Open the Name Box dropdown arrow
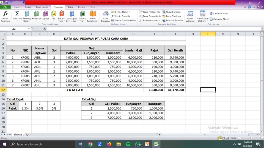Screen dimensions: 264x148 pos(29,29)
